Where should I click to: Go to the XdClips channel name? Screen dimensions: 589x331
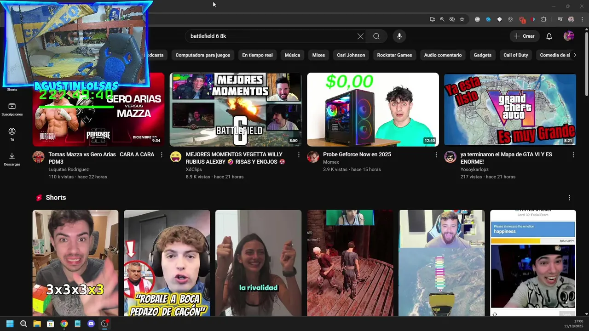click(194, 169)
